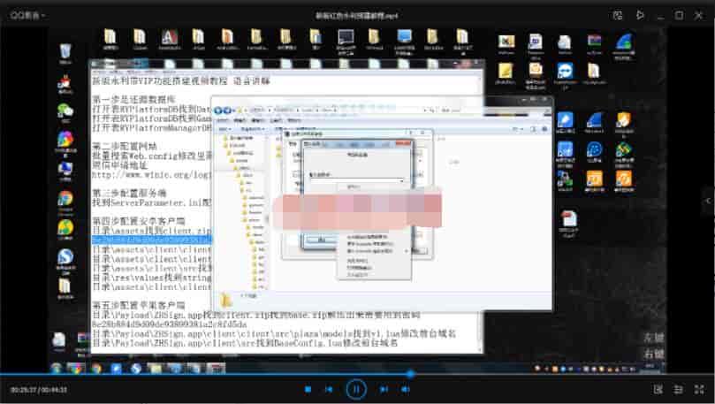
Task: Click the total duration time label
Action: [x=55, y=389]
